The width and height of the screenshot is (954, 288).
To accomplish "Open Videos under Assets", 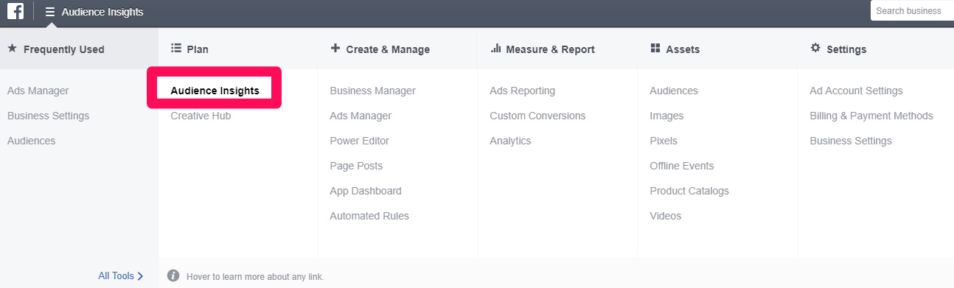I will 666,216.
